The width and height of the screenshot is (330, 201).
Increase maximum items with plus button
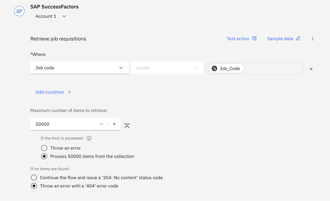[114, 124]
